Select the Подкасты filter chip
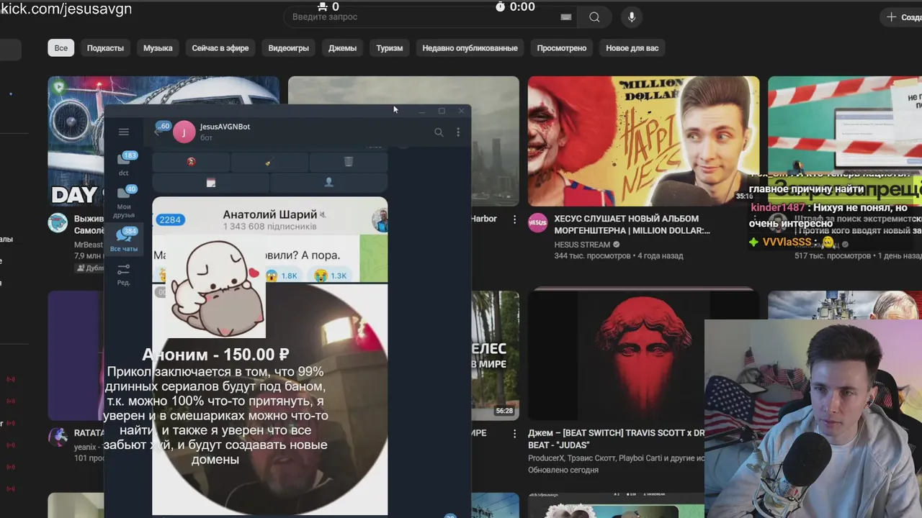 pyautogui.click(x=105, y=48)
